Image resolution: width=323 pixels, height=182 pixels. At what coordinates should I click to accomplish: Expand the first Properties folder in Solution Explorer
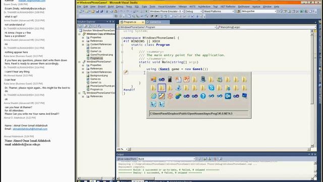(83, 37)
